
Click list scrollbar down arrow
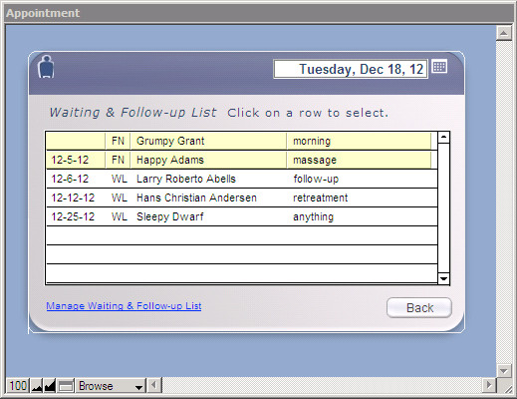[443, 278]
